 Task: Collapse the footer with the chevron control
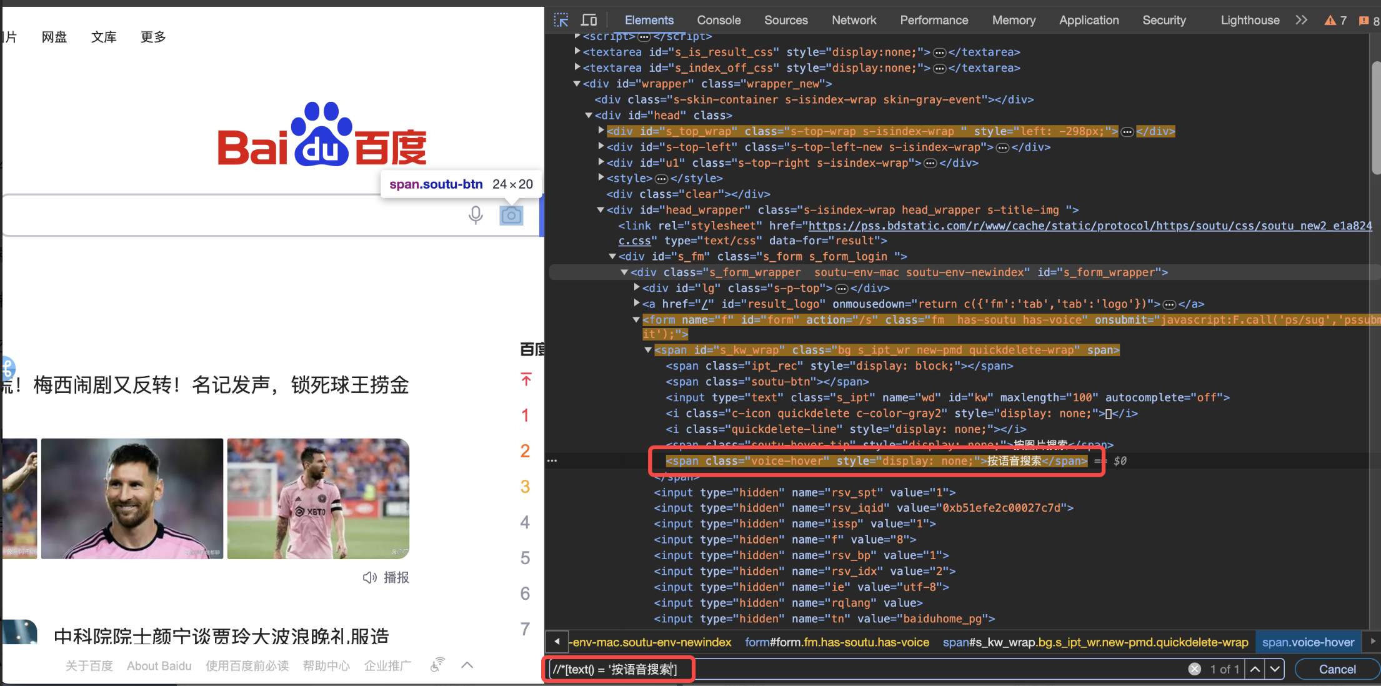point(467,665)
